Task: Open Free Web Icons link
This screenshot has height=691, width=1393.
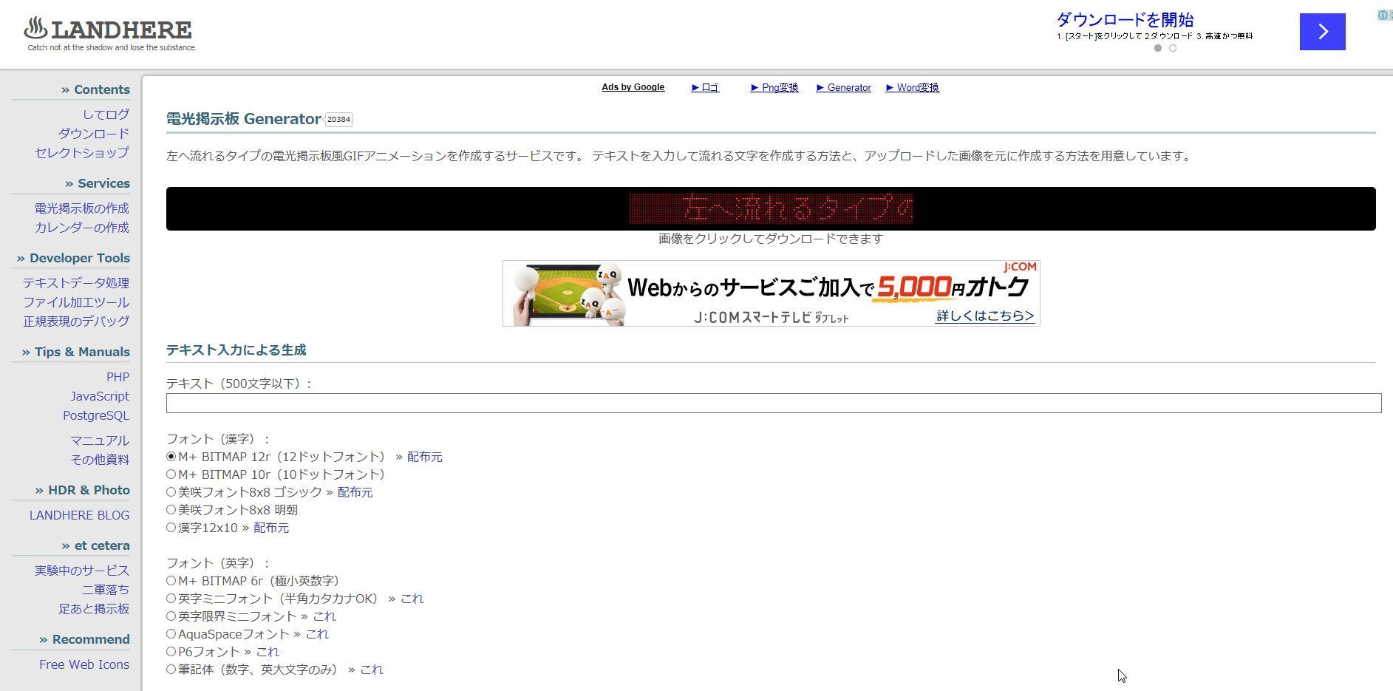Action: 84,664
